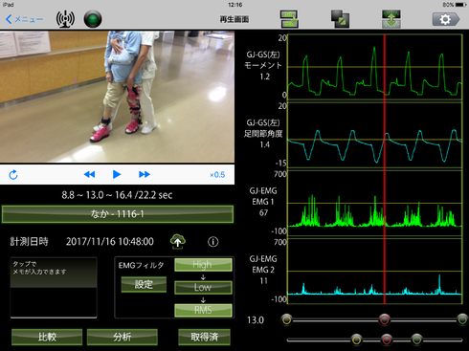Screen dimensions: 469x351
Task: Tap the video thumbnail of walking patient
Action: [117, 97]
